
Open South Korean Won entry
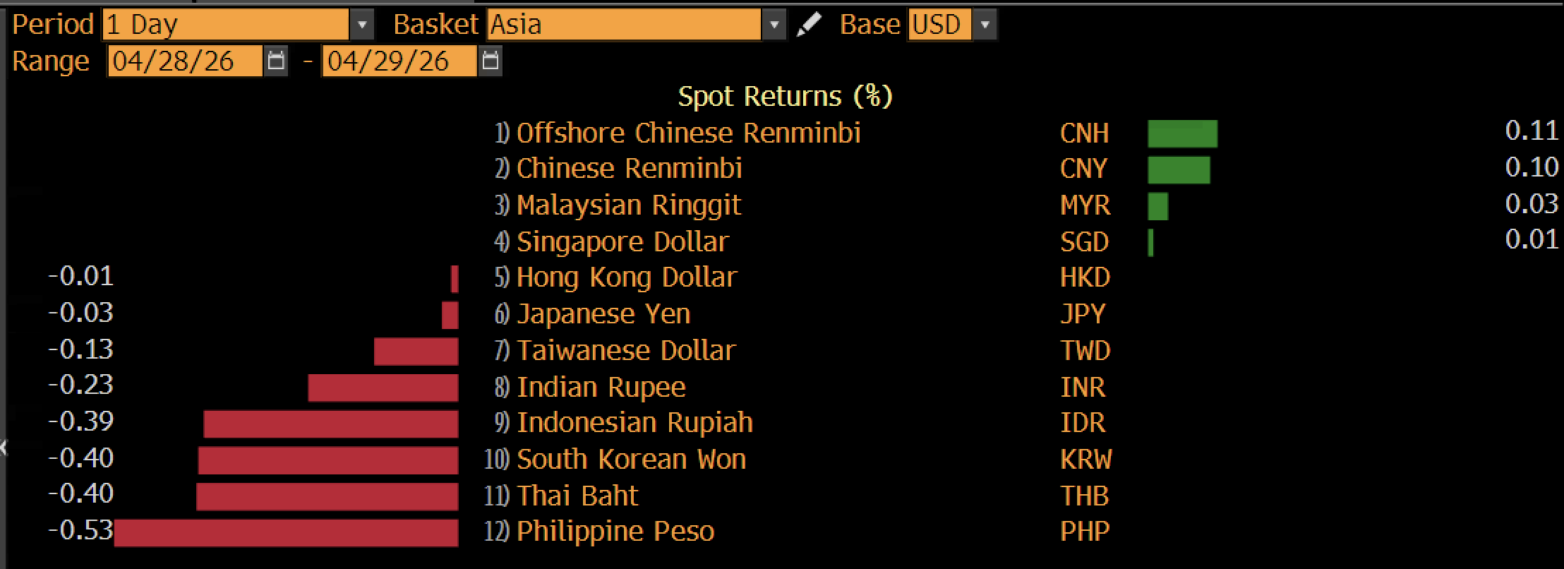[631, 460]
